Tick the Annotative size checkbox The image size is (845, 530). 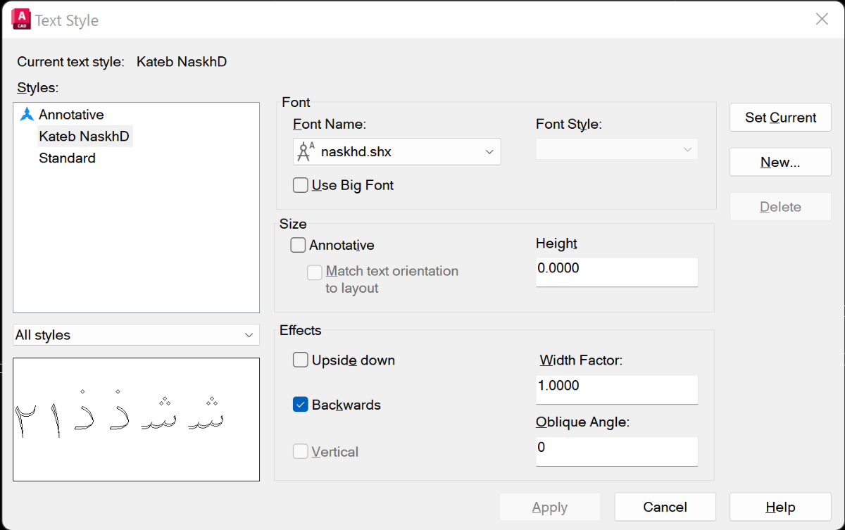298,245
